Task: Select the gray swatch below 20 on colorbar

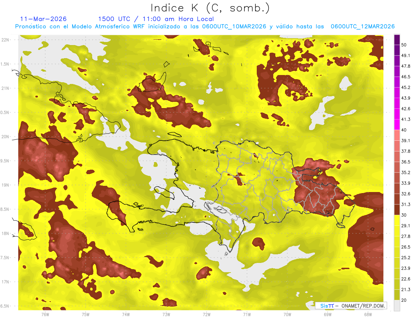Action: tap(397, 306)
